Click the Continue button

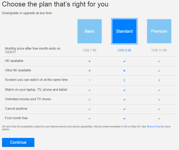click(18, 142)
